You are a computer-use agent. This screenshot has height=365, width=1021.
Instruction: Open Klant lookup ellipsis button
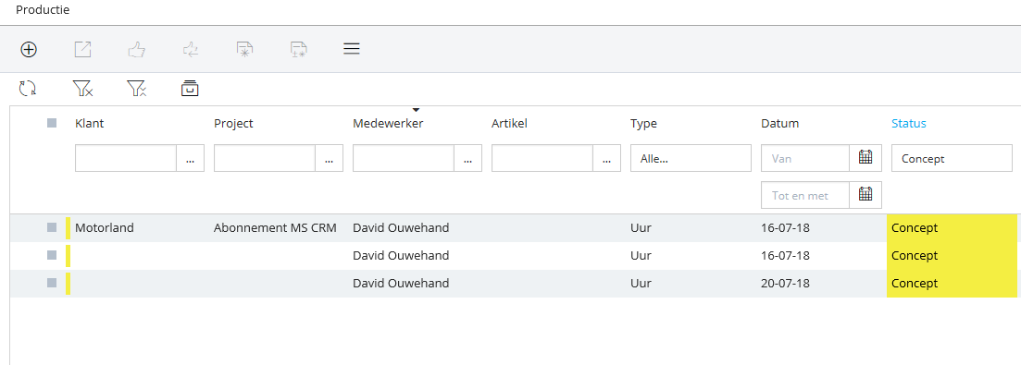(190, 158)
